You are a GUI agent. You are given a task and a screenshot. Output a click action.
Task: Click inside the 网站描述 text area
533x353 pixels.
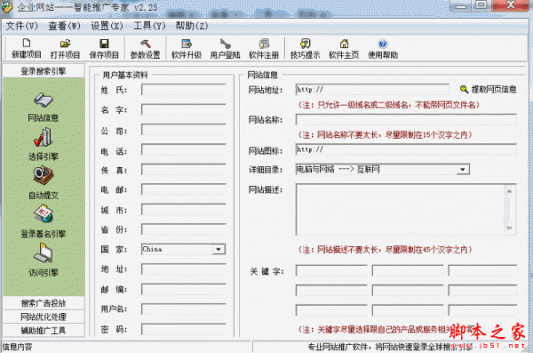(400, 210)
